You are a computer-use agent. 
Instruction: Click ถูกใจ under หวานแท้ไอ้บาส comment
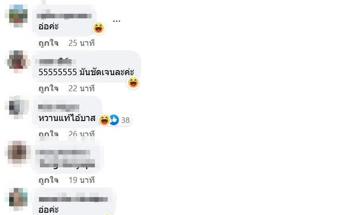(x=49, y=134)
